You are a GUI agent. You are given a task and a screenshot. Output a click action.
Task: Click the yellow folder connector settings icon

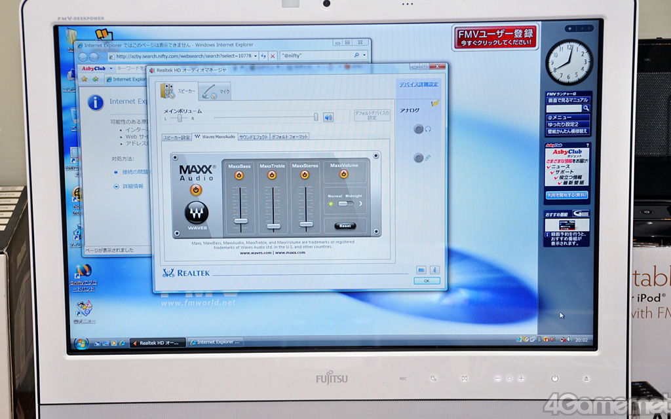(x=435, y=103)
